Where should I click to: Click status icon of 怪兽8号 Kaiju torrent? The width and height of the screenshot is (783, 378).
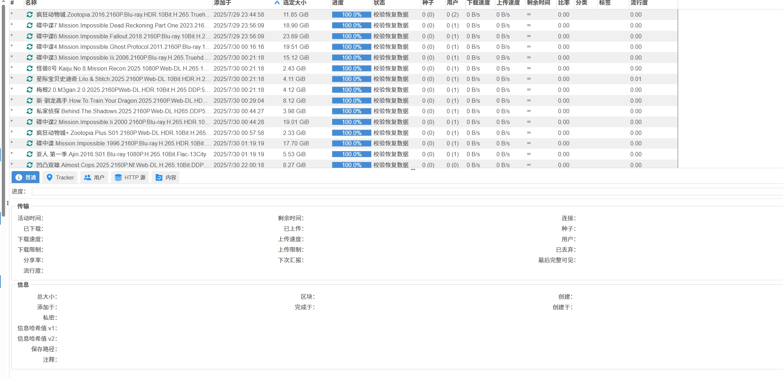[30, 68]
